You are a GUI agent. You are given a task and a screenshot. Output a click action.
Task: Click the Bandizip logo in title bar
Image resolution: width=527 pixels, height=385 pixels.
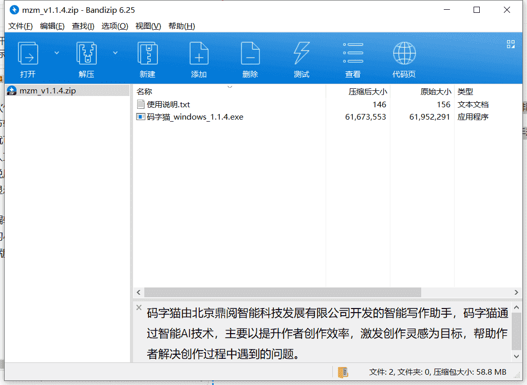(x=14, y=10)
